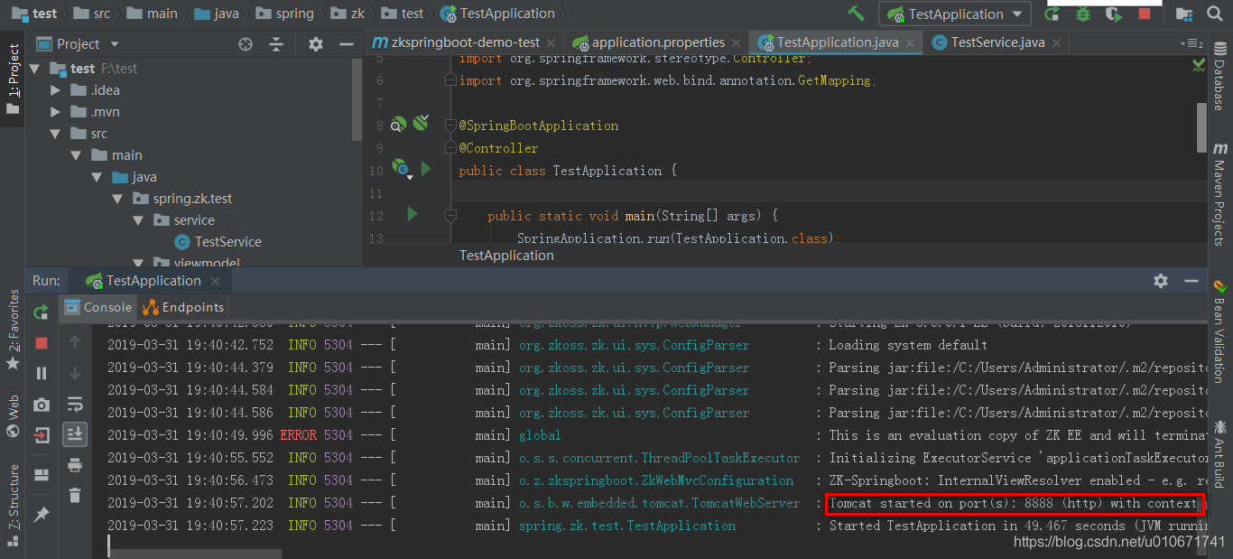Close the TestService.java tab

(1056, 42)
